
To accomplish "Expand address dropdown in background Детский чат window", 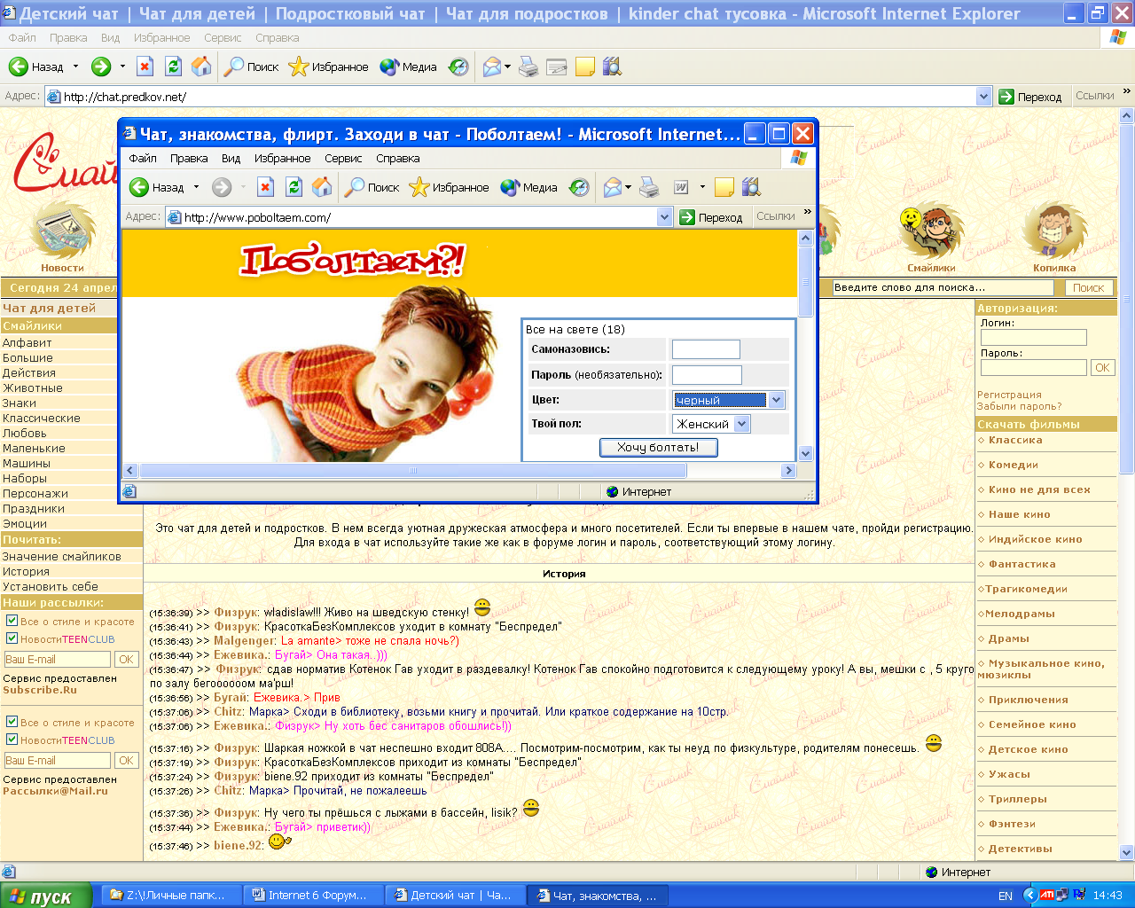I will coord(983,96).
